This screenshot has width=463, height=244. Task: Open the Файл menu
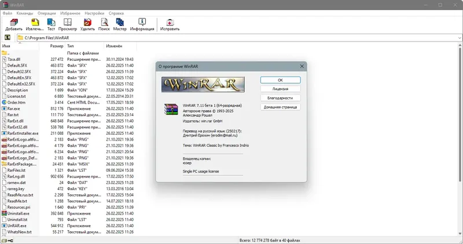coord(8,13)
